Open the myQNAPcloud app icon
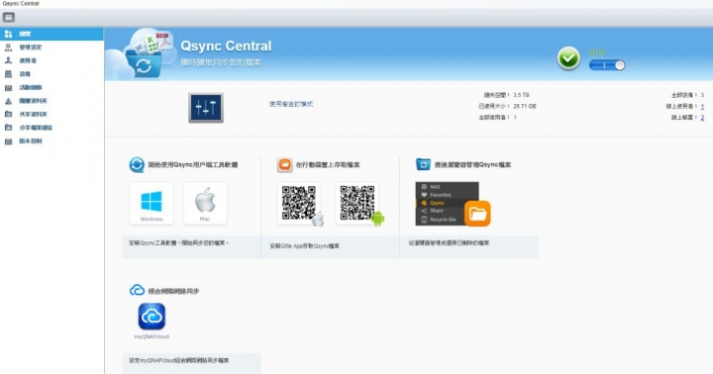The height and width of the screenshot is (374, 713). (152, 317)
